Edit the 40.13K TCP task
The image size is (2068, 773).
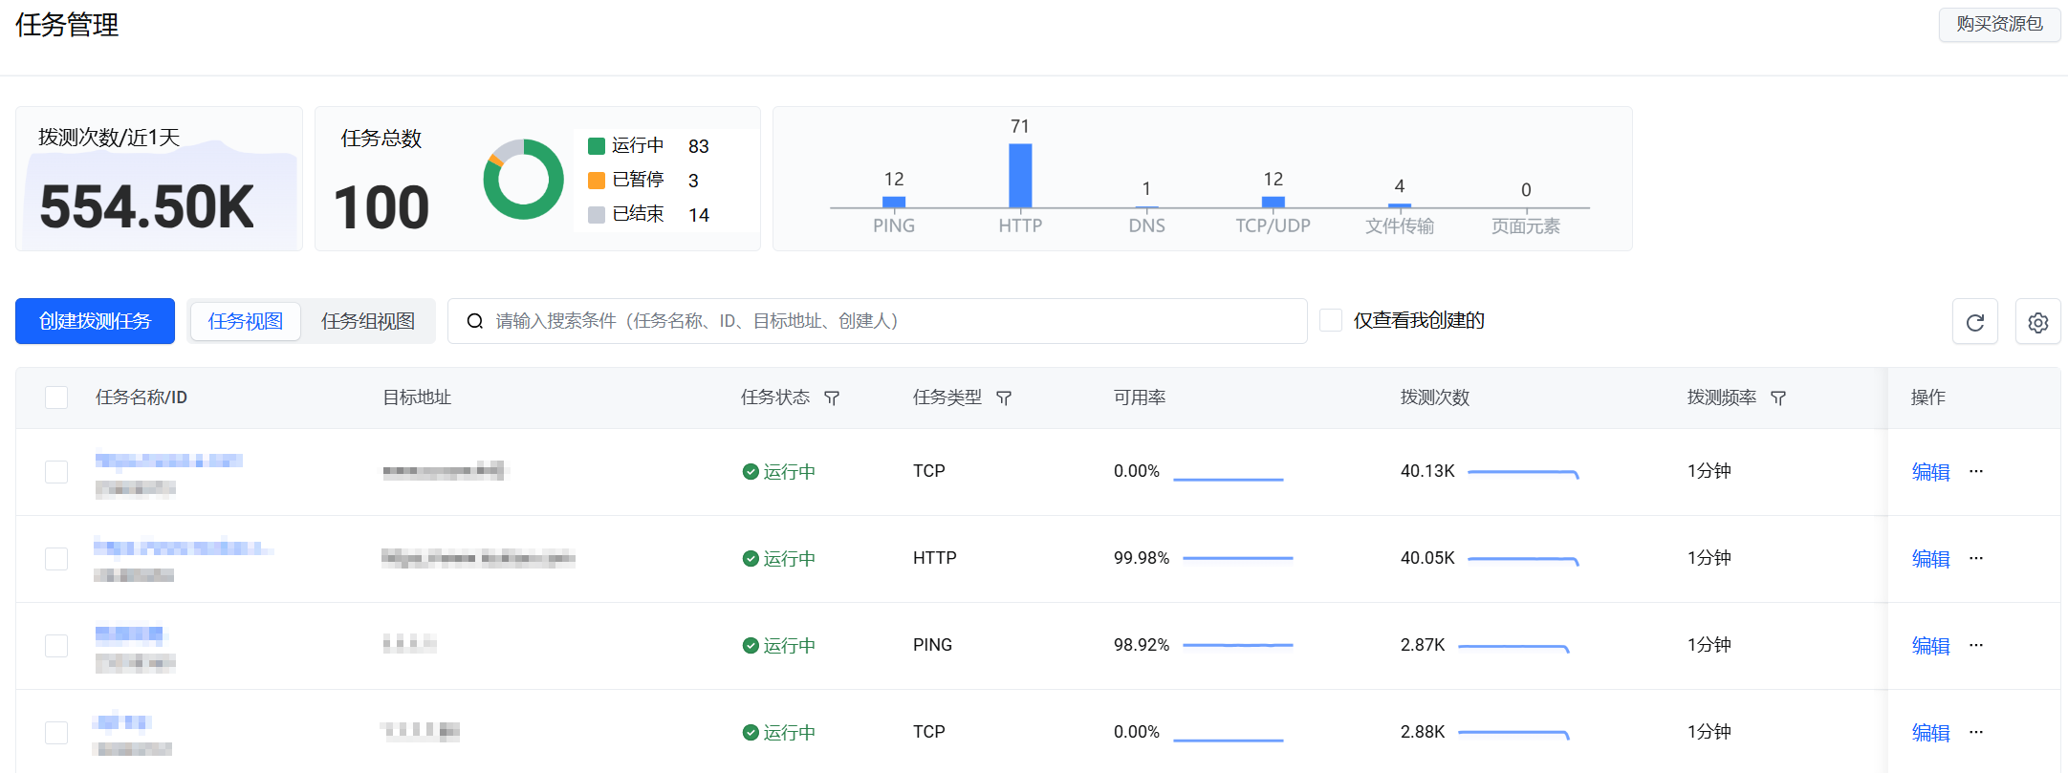pos(1930,472)
